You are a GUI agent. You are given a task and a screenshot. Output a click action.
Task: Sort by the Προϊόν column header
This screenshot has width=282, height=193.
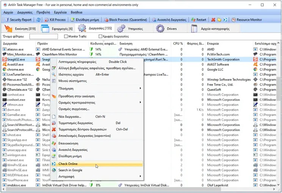click(x=62, y=44)
